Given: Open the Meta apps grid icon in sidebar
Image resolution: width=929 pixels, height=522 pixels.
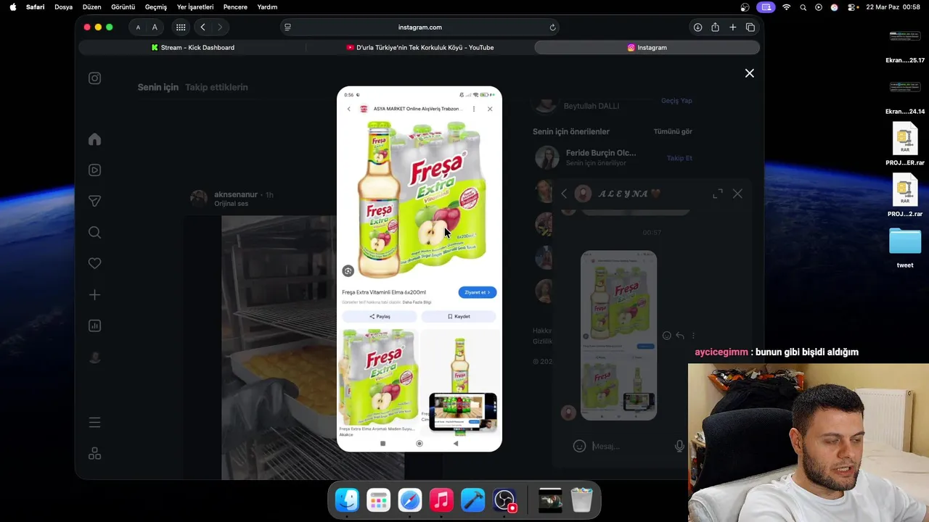Looking at the screenshot, I should [x=94, y=453].
